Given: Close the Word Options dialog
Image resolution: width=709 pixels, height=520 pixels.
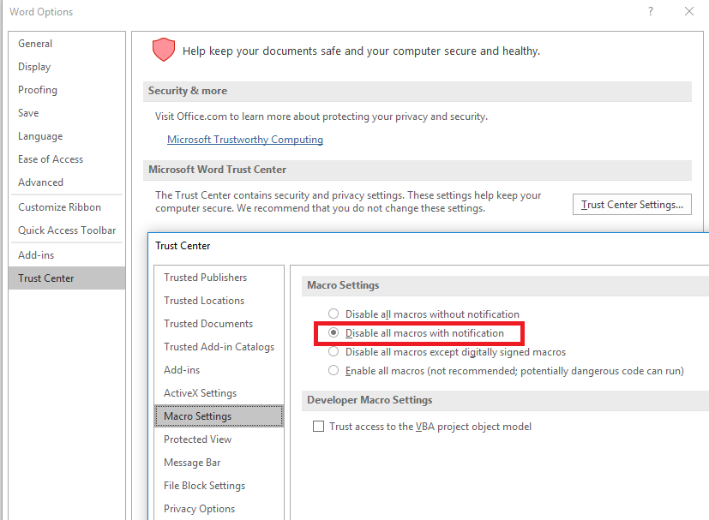Looking at the screenshot, I should click(689, 12).
